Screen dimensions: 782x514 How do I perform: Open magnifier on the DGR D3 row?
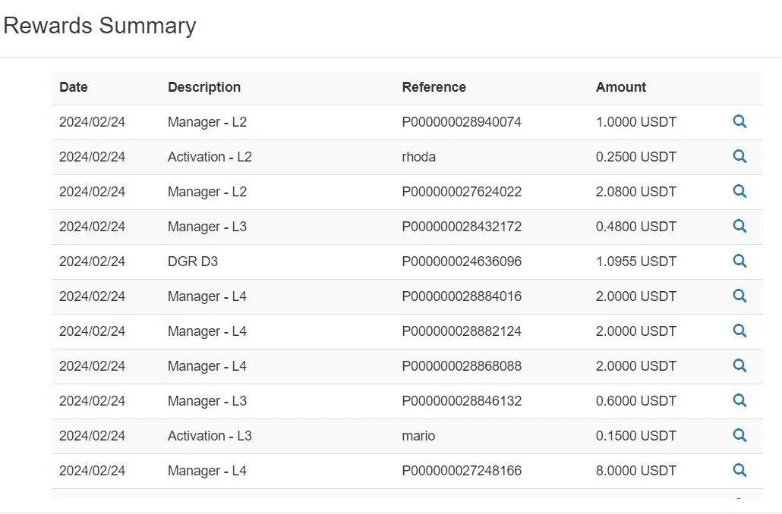pos(739,261)
